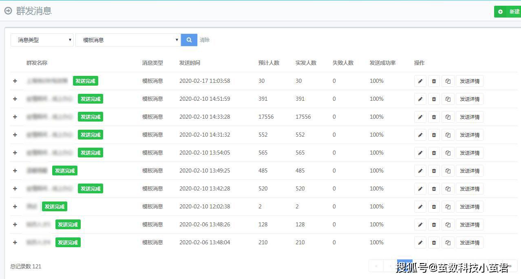Expand the first row with the plus sign
The image size is (521, 279).
click(15, 81)
